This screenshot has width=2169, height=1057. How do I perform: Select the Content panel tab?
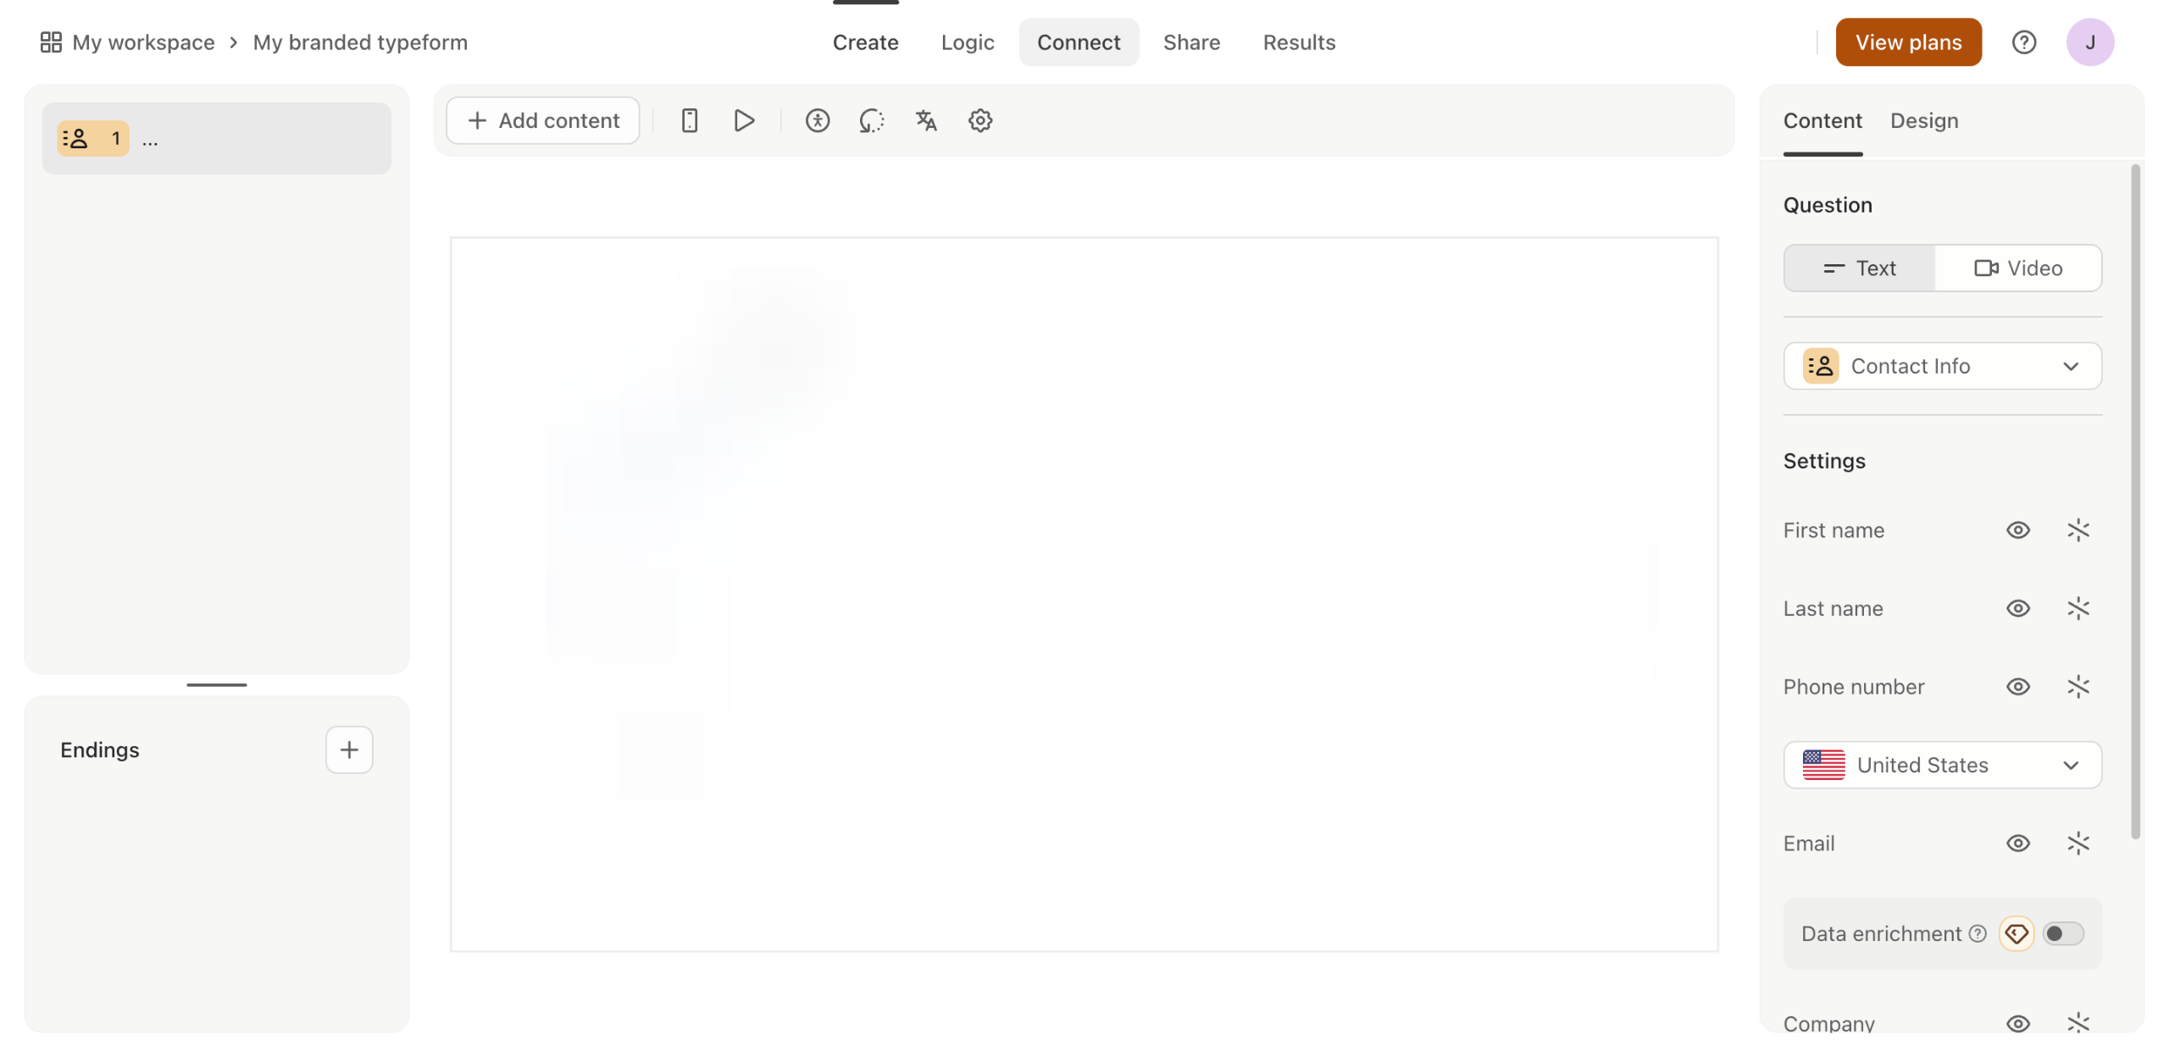tap(1822, 120)
